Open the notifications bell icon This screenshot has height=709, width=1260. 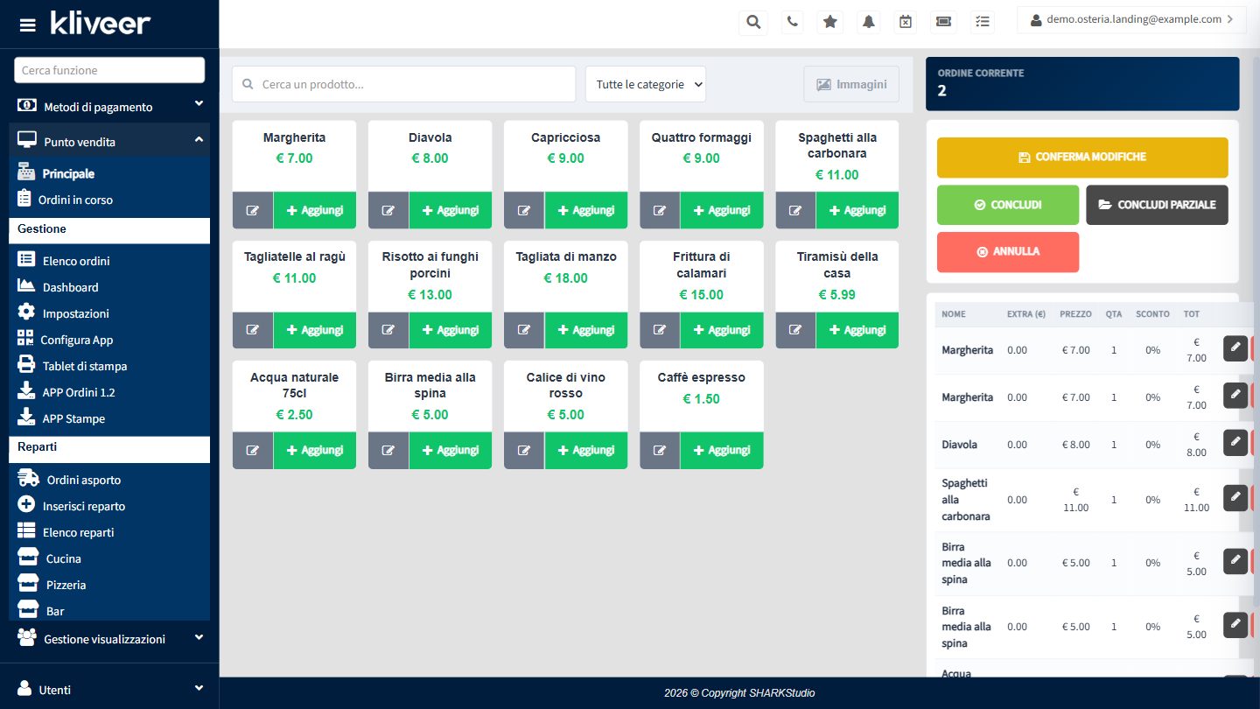click(x=869, y=22)
